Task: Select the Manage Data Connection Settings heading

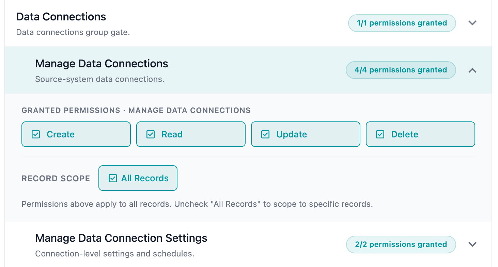Action: [121, 238]
